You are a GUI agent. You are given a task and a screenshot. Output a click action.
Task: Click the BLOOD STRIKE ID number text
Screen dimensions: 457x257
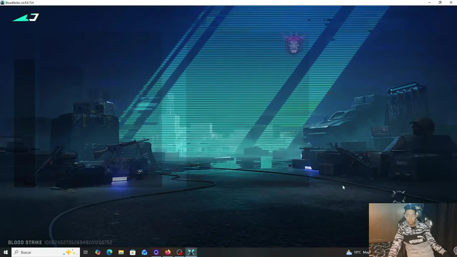pos(78,242)
